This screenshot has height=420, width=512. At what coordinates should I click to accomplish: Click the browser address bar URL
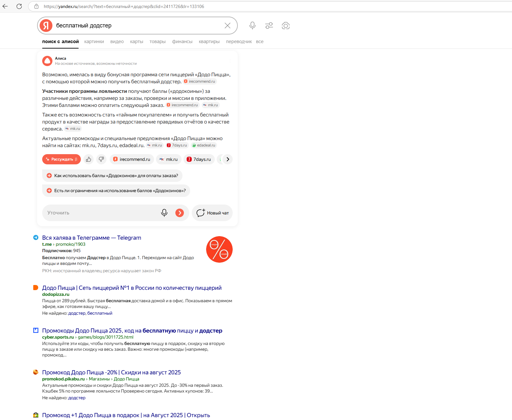tap(124, 6)
